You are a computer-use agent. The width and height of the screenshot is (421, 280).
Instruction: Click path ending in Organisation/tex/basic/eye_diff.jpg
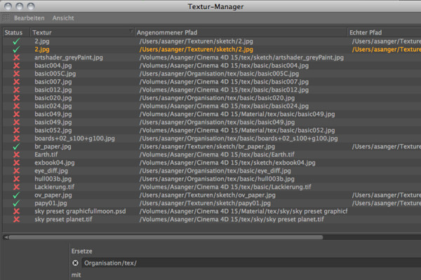215,171
